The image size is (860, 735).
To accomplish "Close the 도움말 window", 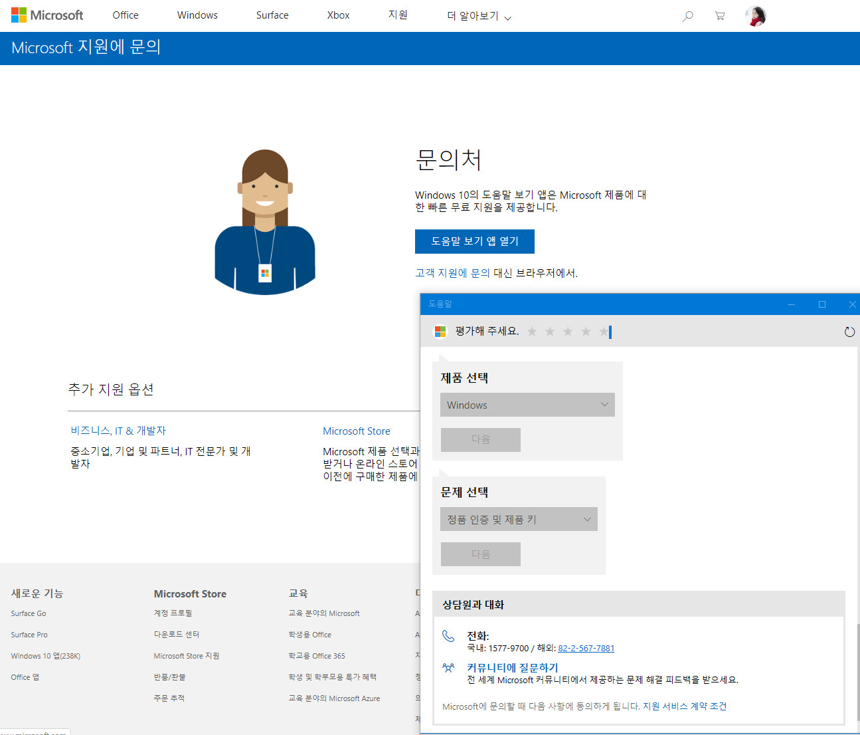I will pyautogui.click(x=852, y=304).
